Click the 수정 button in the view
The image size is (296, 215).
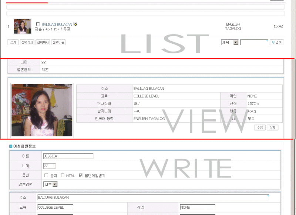click(260, 128)
